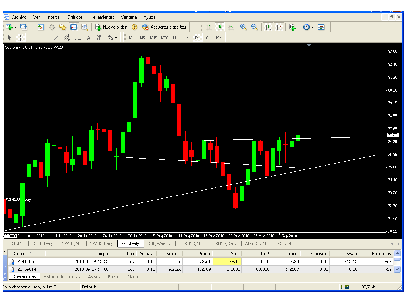Click the Periods clock icon
This screenshot has height=292, width=404.
coord(307,27)
